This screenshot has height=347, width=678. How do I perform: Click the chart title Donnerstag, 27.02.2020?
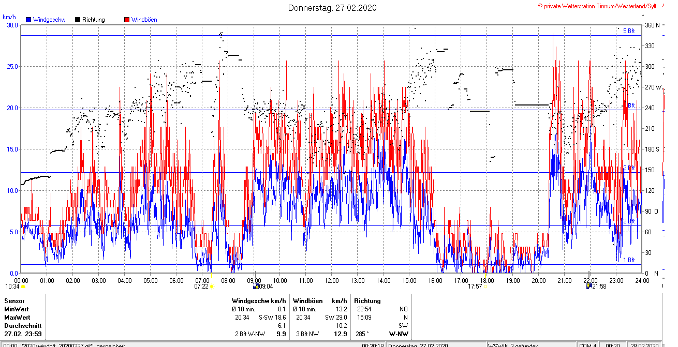[x=332, y=8]
